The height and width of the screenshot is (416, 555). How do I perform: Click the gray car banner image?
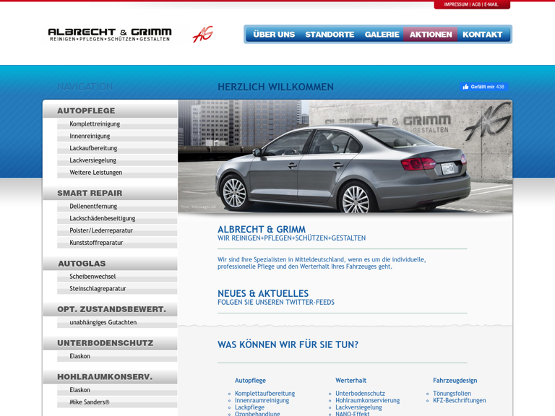point(345,156)
